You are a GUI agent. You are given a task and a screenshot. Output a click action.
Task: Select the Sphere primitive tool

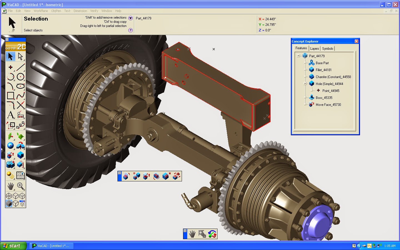point(11,145)
